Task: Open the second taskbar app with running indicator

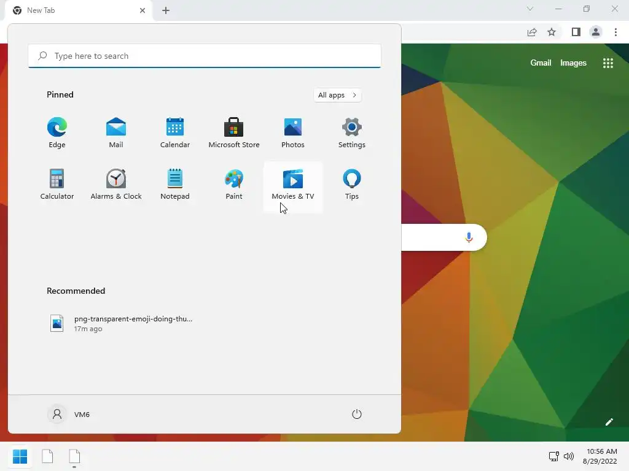Action: point(74,456)
